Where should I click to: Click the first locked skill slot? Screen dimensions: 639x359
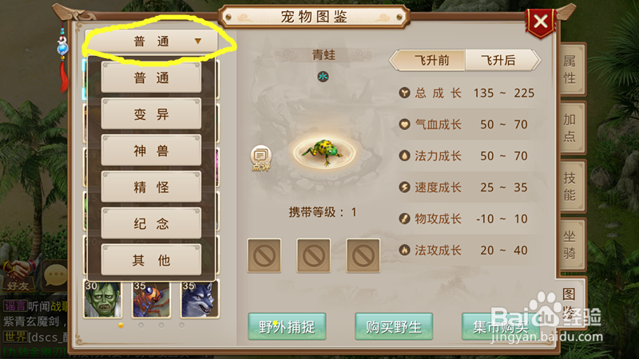[x=264, y=255]
